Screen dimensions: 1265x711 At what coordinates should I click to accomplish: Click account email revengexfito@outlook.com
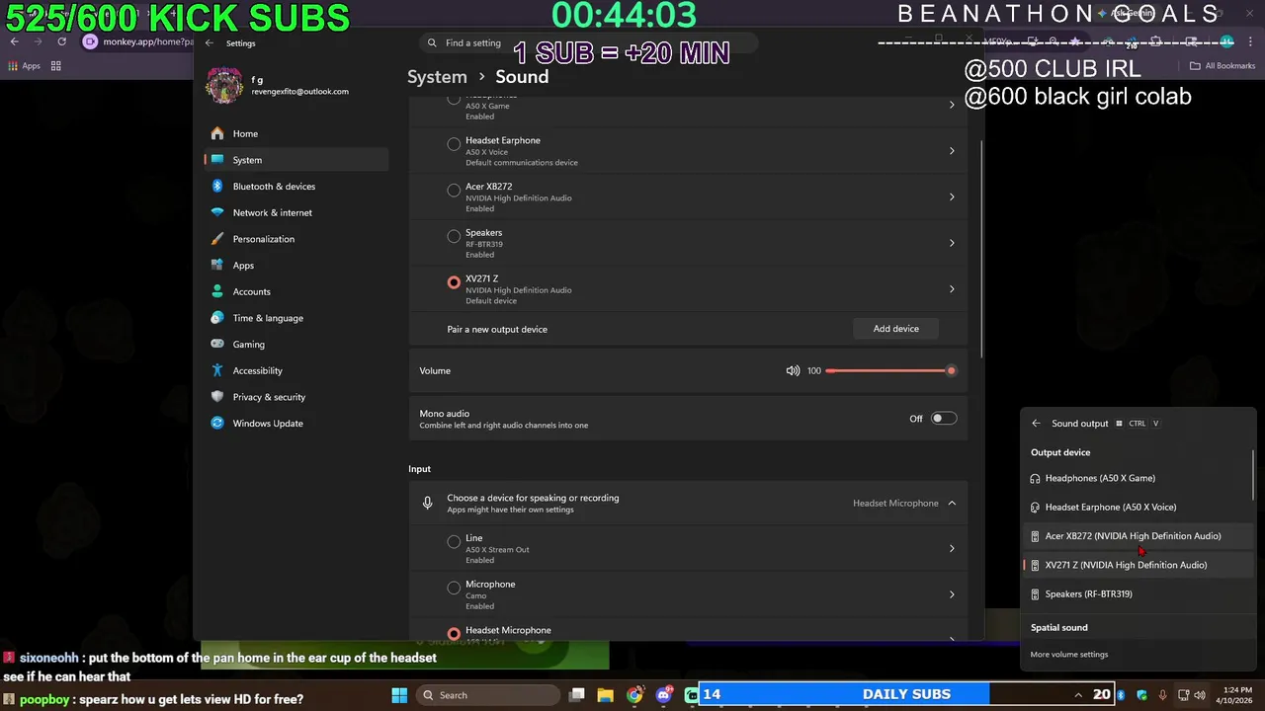tap(299, 92)
